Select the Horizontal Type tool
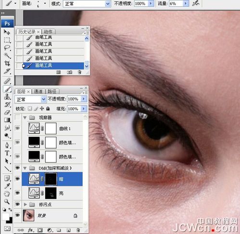The image size is (240, 234). click(x=7, y=153)
